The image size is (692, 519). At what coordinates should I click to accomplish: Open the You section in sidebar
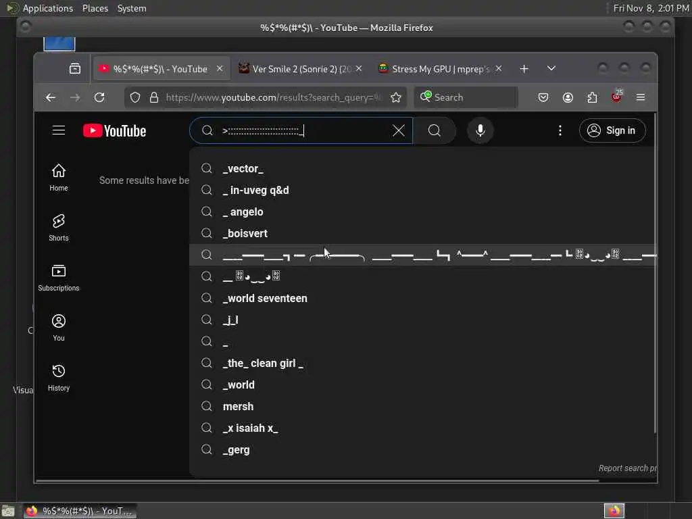click(59, 328)
